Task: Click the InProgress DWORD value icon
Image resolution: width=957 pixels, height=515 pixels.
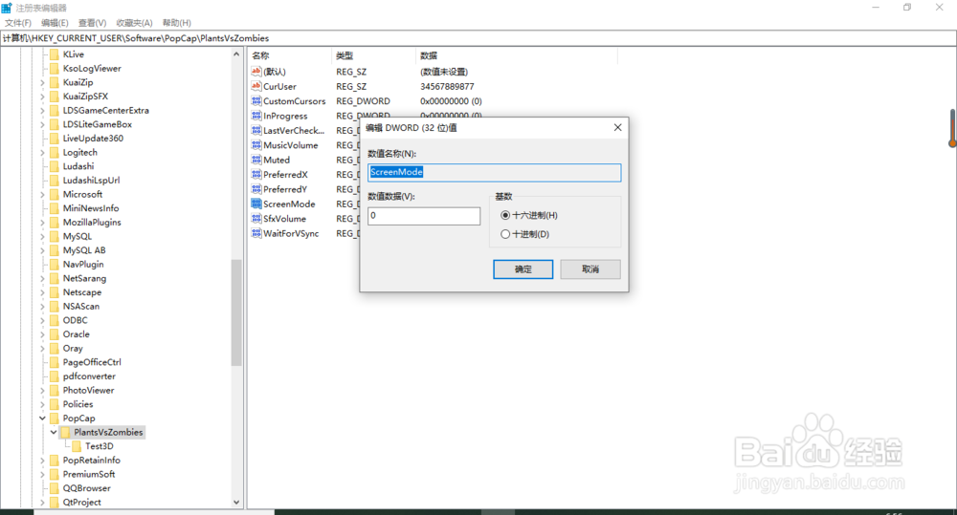Action: tap(256, 116)
